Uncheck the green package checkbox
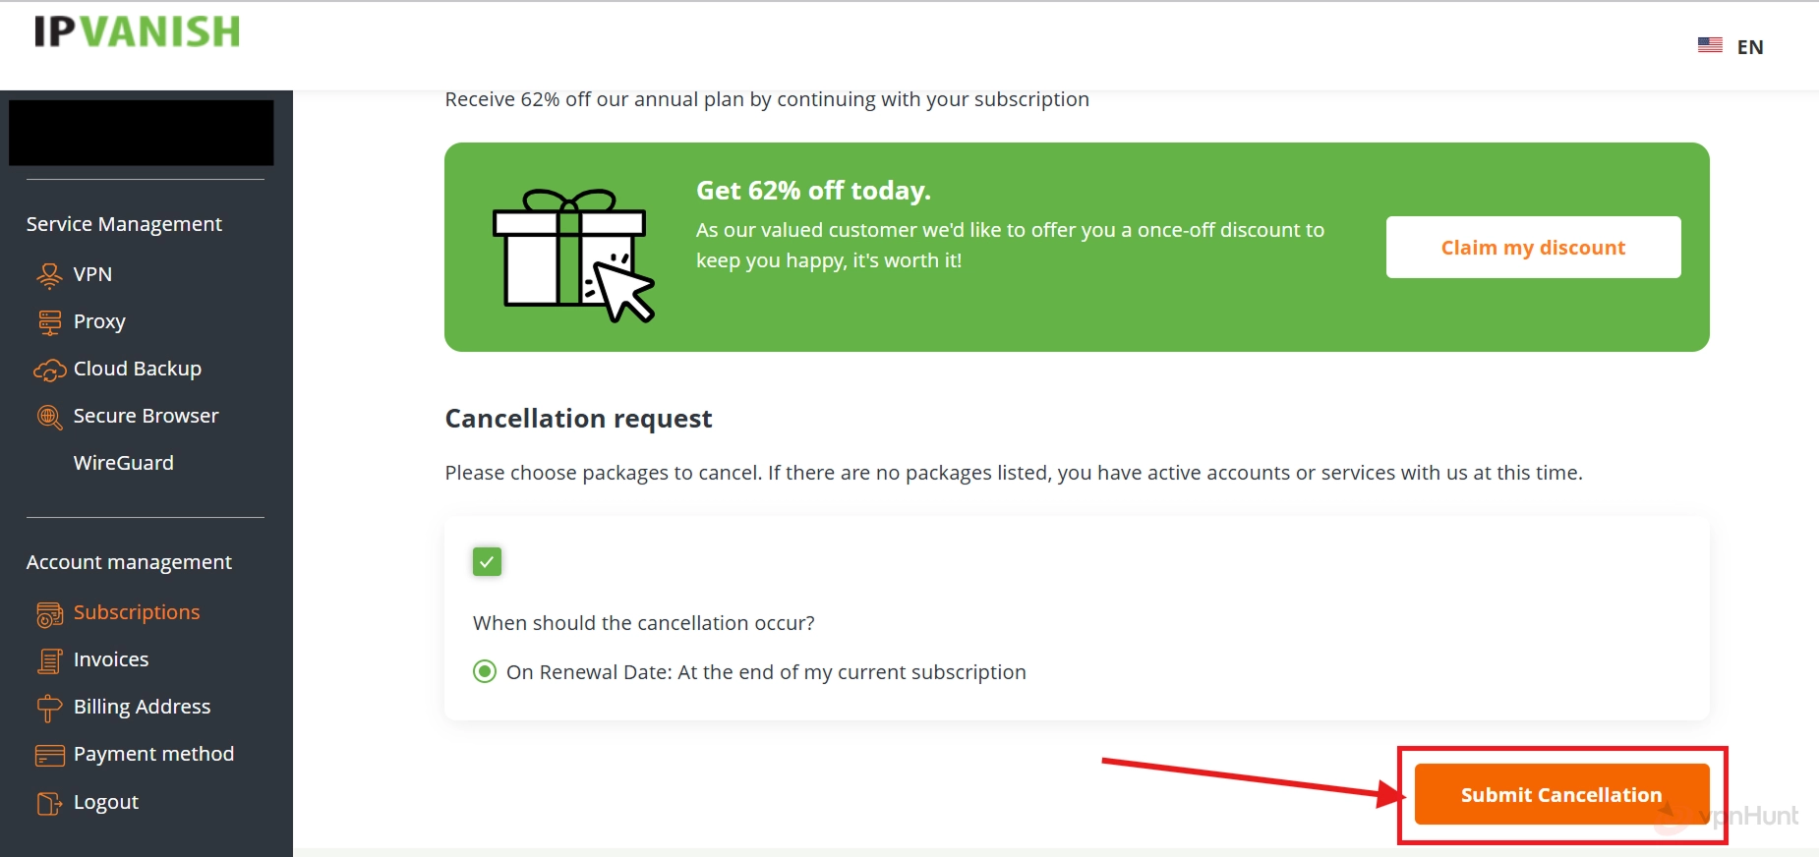The width and height of the screenshot is (1819, 857). point(487,561)
